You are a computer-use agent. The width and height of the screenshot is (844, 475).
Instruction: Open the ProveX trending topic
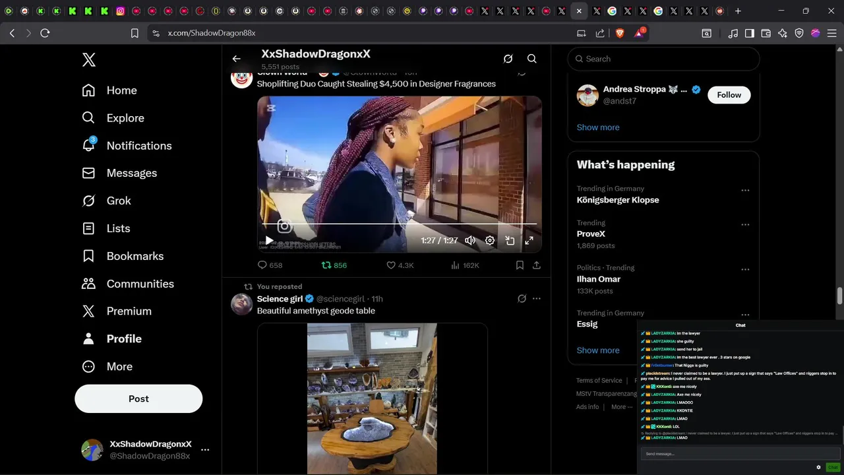click(x=591, y=234)
